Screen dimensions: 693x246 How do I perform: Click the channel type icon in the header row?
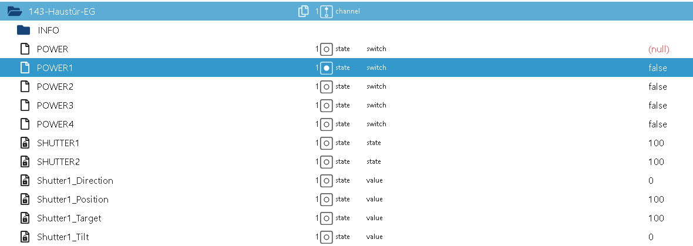tap(327, 11)
